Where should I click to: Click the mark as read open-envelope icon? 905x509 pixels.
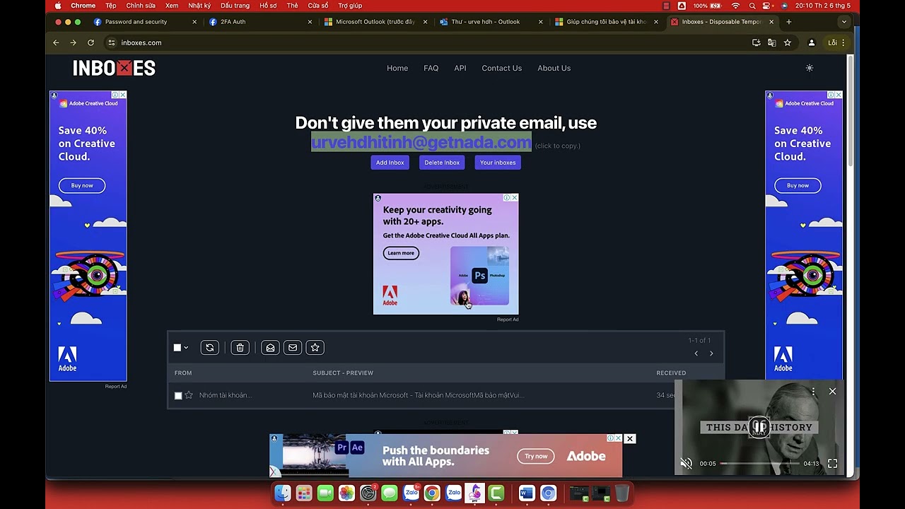pyautogui.click(x=270, y=347)
